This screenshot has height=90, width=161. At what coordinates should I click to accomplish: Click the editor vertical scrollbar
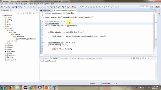(154, 31)
